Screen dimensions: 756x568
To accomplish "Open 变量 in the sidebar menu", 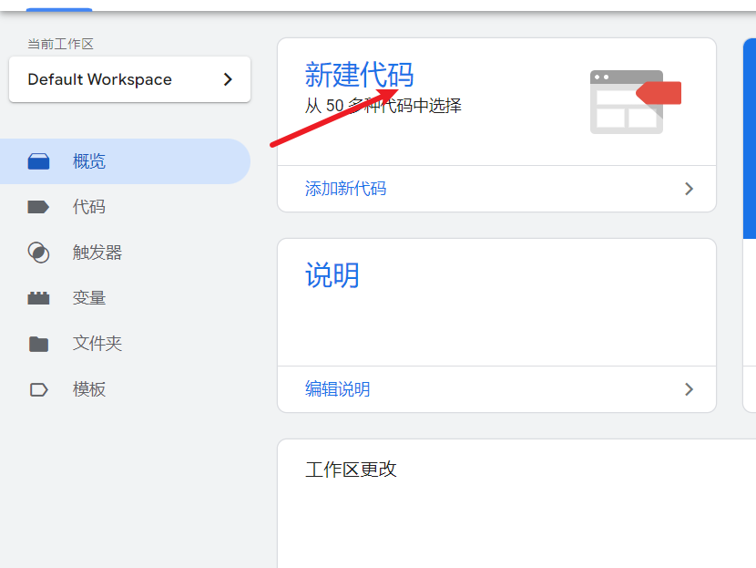I will [125, 298].
